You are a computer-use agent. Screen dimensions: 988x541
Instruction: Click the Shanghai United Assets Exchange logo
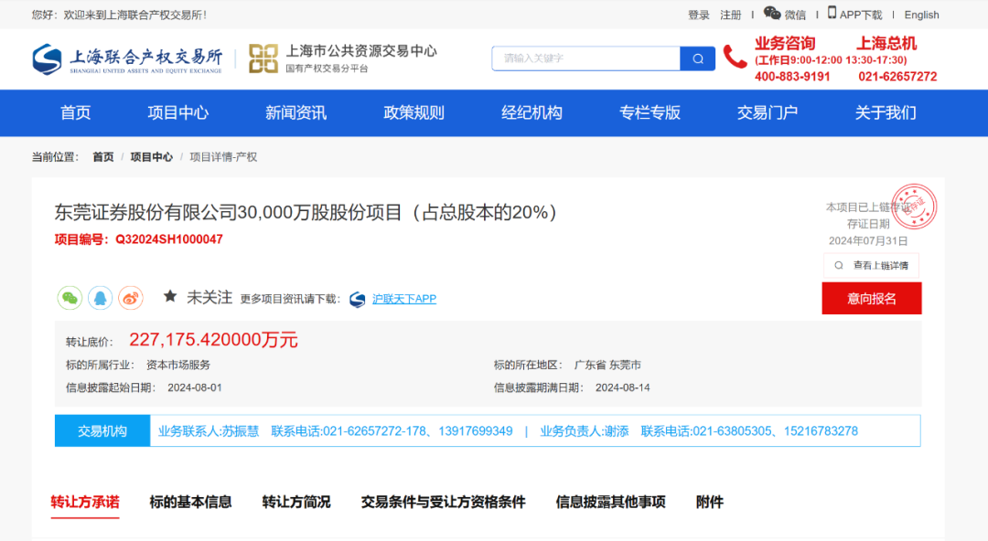tap(127, 59)
